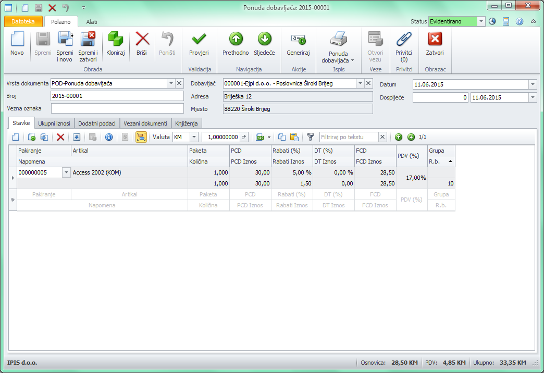This screenshot has width=544, height=373.
Task: Open help with the question mark icon
Action: point(520,21)
